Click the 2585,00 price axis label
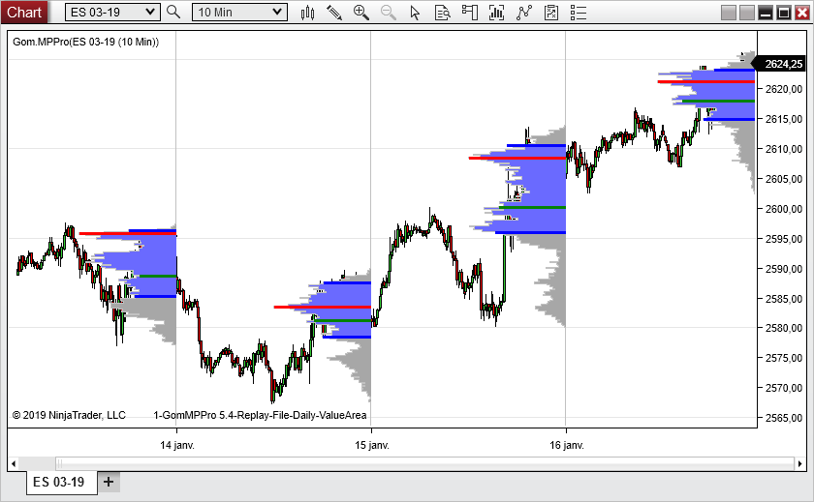814x502 pixels. coord(783,299)
